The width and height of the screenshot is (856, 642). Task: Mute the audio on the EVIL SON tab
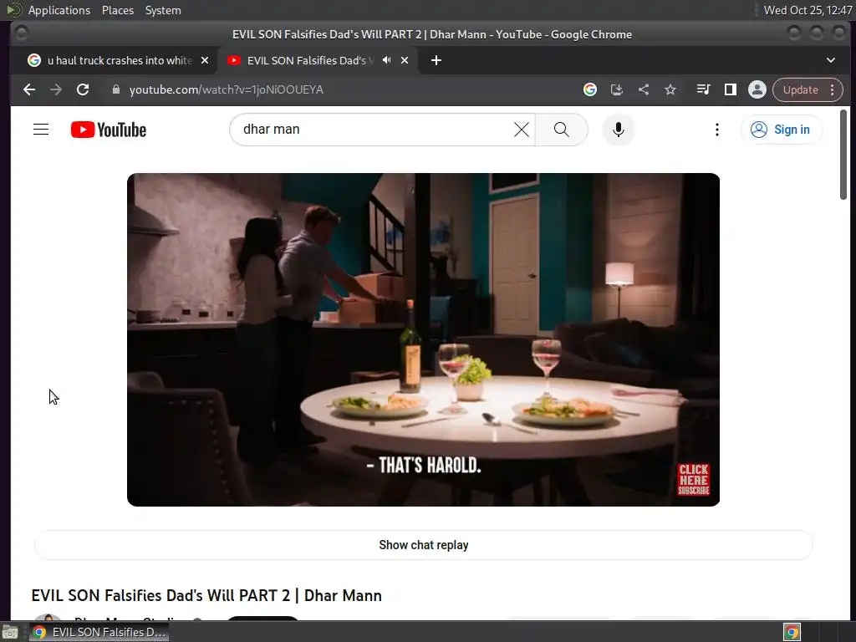(386, 60)
